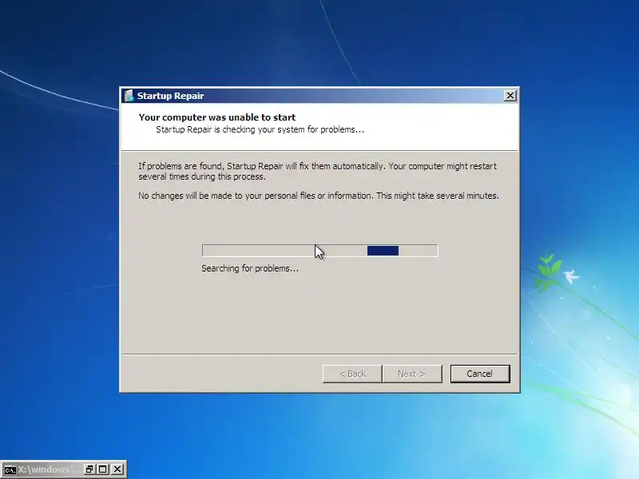
Task: Maximize the minimized X:\windows command window
Action: coord(103,469)
